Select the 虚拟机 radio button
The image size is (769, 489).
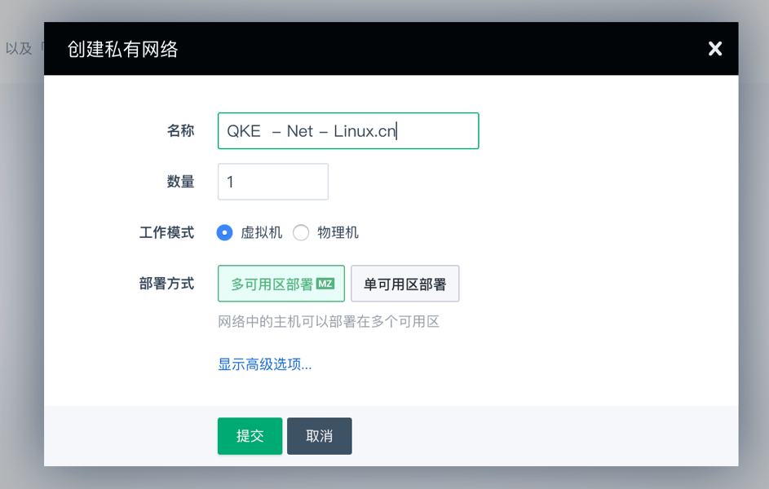[x=224, y=232]
